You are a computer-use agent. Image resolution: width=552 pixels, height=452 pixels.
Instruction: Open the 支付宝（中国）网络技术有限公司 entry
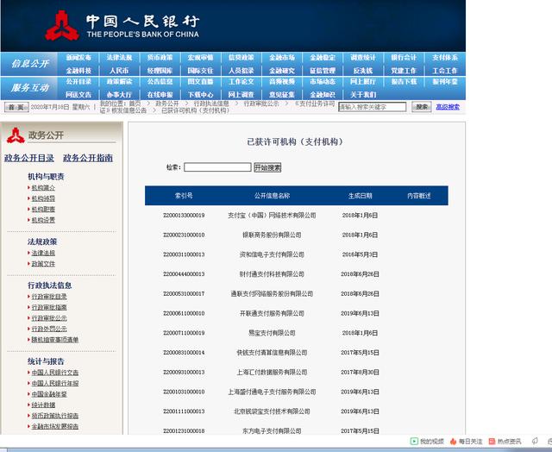click(272, 215)
